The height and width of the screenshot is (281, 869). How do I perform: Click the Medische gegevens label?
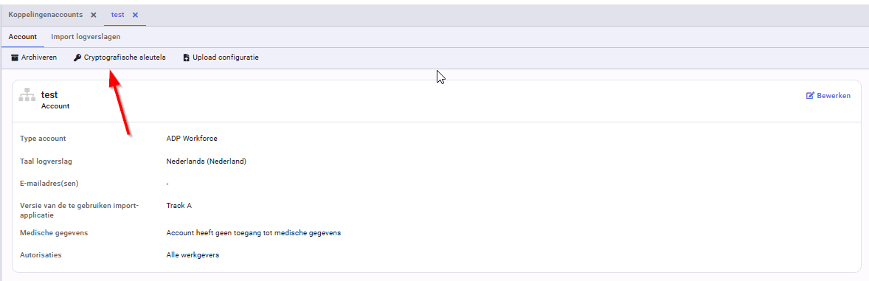[x=54, y=233]
